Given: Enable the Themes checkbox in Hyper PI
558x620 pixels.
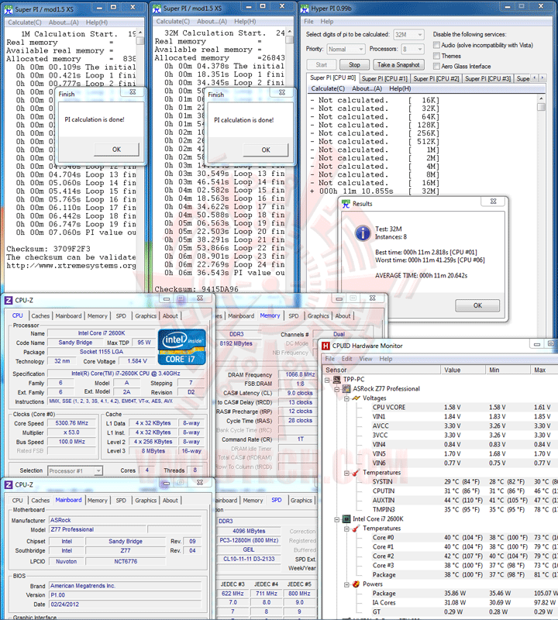Looking at the screenshot, I should coord(436,56).
